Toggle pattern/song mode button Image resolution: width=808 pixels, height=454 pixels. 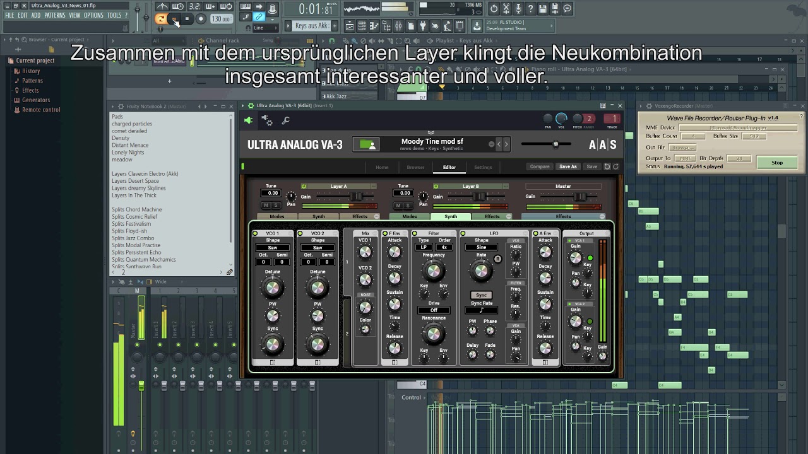click(x=160, y=19)
